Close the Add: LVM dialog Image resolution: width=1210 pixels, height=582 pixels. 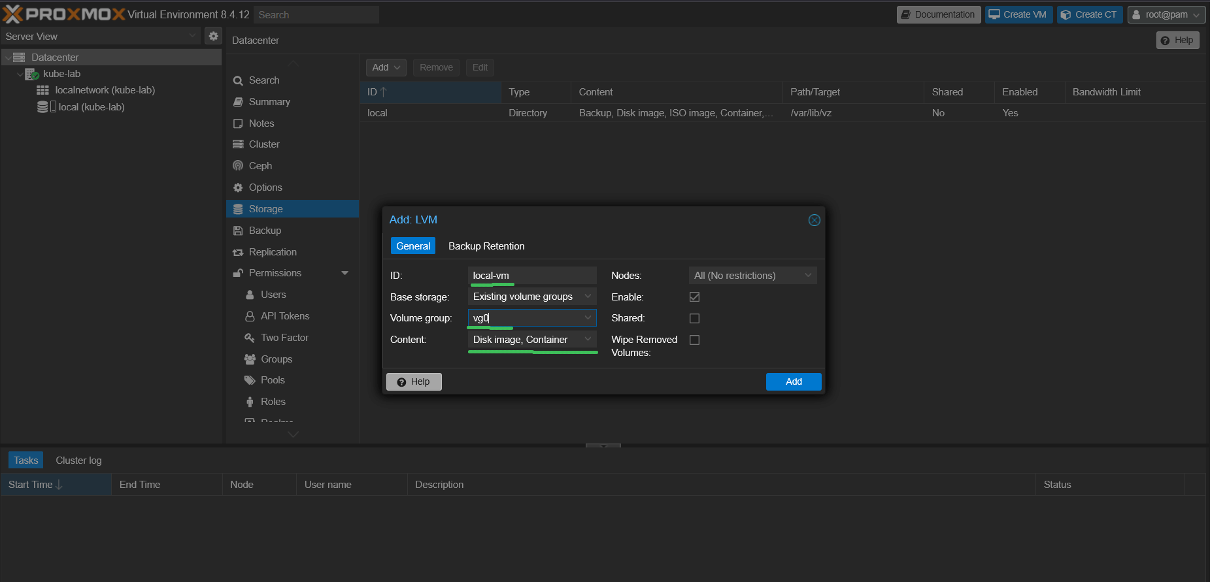tap(814, 220)
